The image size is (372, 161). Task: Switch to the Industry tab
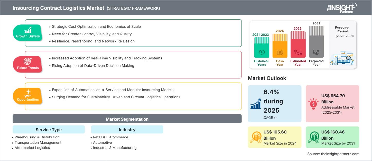(x=127, y=130)
